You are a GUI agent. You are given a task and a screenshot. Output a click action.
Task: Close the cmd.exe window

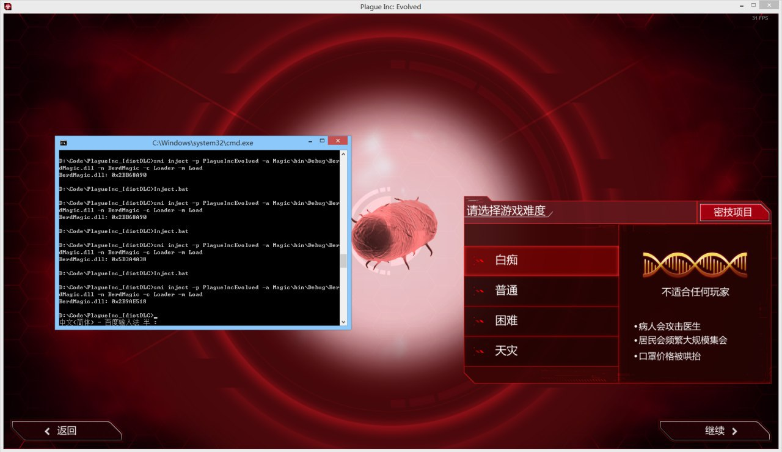[x=337, y=141]
